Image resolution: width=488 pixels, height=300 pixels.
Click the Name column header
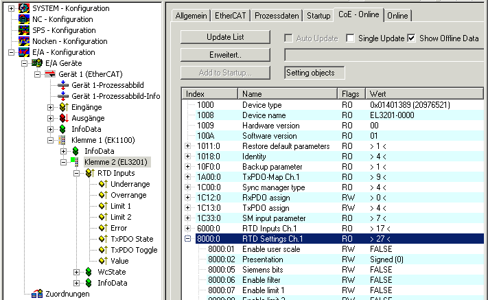pyautogui.click(x=288, y=93)
